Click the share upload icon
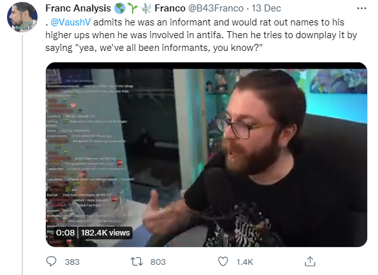378x275 pixels. 310,262
